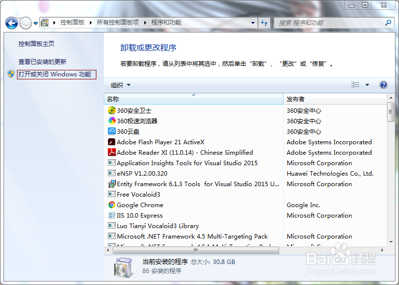The width and height of the screenshot is (399, 285).
Task: Click the change view icon
Action: (355, 85)
